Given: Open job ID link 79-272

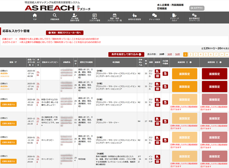Looking at the screenshot, I should tap(38, 121).
